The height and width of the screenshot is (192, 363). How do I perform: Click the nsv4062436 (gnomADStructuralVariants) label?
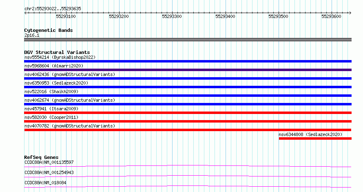point(70,74)
